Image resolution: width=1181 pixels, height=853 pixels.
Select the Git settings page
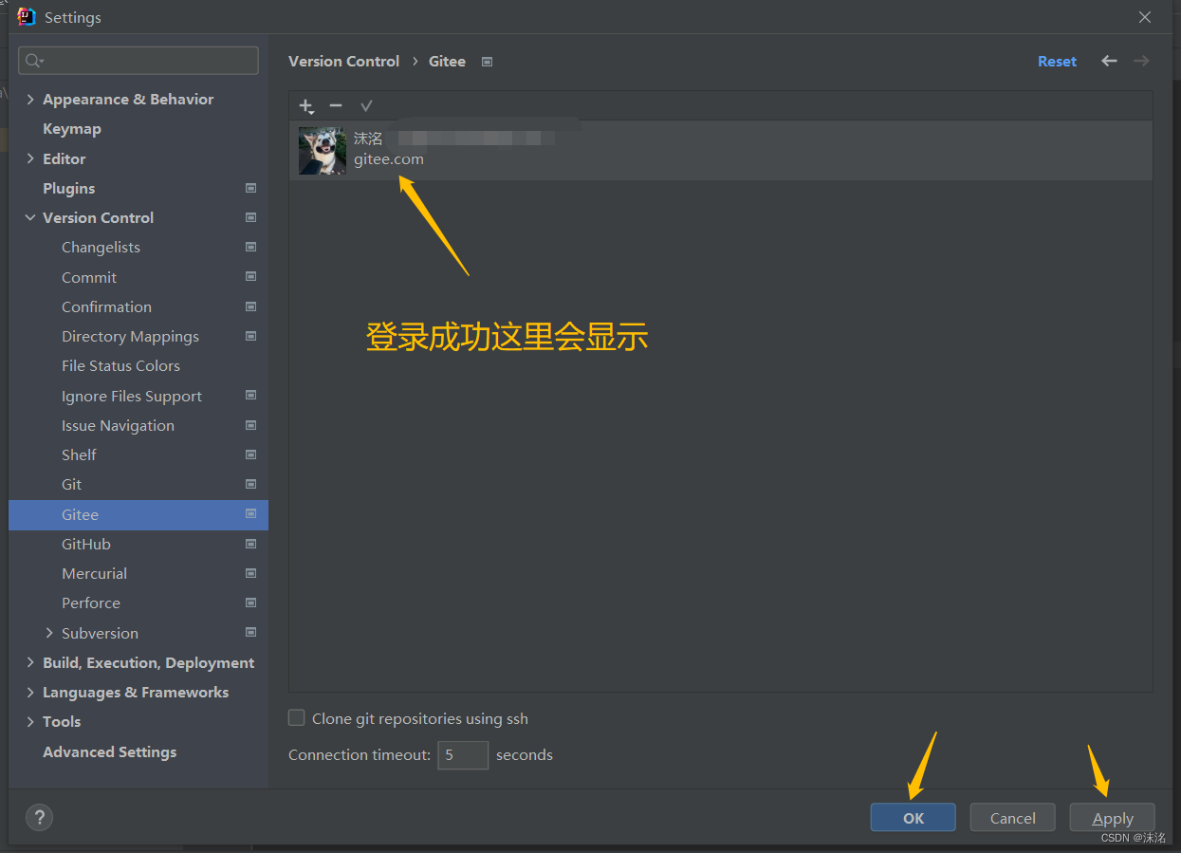[x=71, y=484]
